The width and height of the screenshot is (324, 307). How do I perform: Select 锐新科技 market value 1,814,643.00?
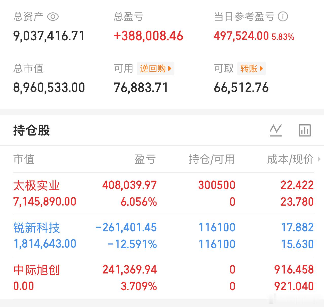(45, 244)
